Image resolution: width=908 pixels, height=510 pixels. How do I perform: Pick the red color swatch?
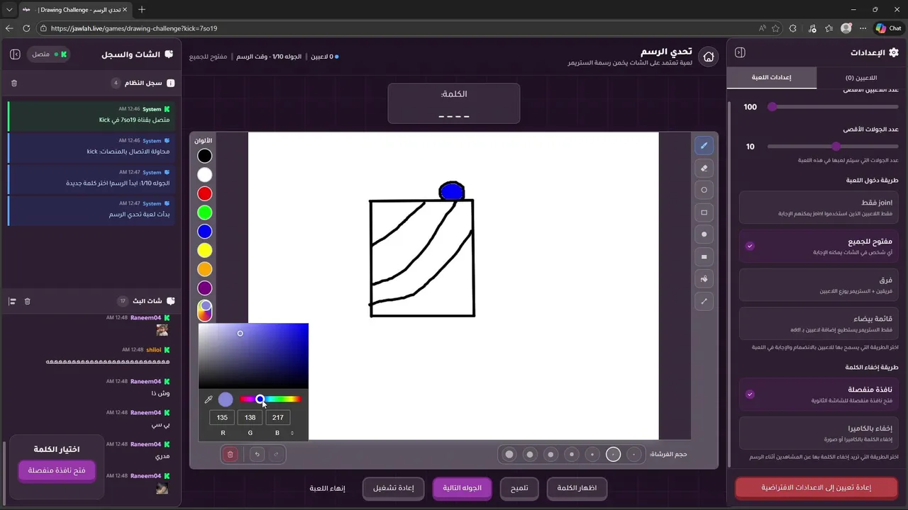pos(204,193)
